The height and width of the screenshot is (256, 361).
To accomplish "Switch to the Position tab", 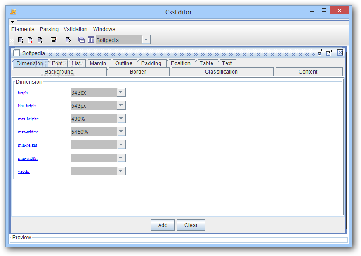I will click(x=180, y=63).
